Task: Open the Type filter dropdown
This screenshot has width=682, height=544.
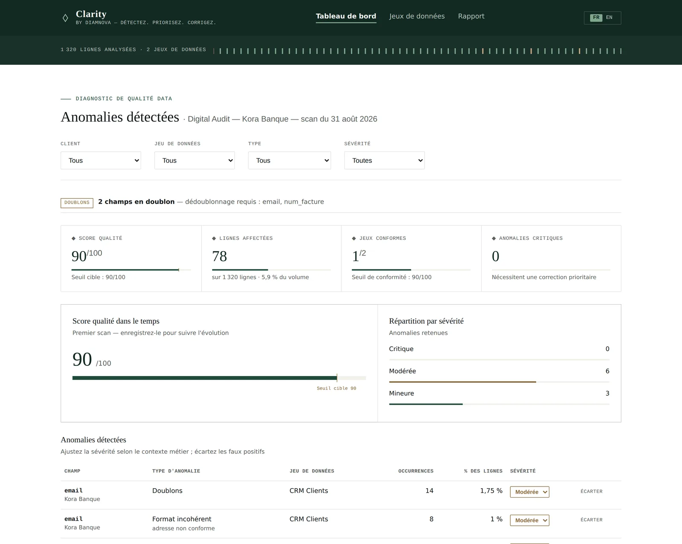Action: [x=289, y=161]
